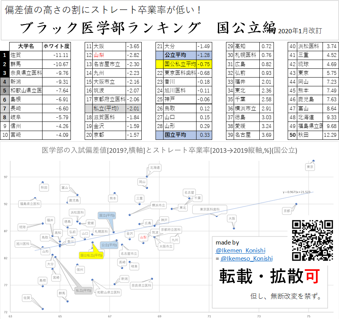Screen dimensions: 339x319
Task: Click the gray 私立(平均) chart callout
Action: click(x=84, y=290)
